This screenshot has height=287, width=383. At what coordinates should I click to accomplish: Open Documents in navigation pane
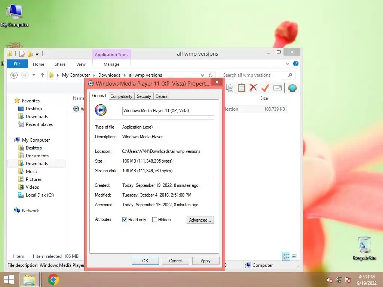click(37, 156)
